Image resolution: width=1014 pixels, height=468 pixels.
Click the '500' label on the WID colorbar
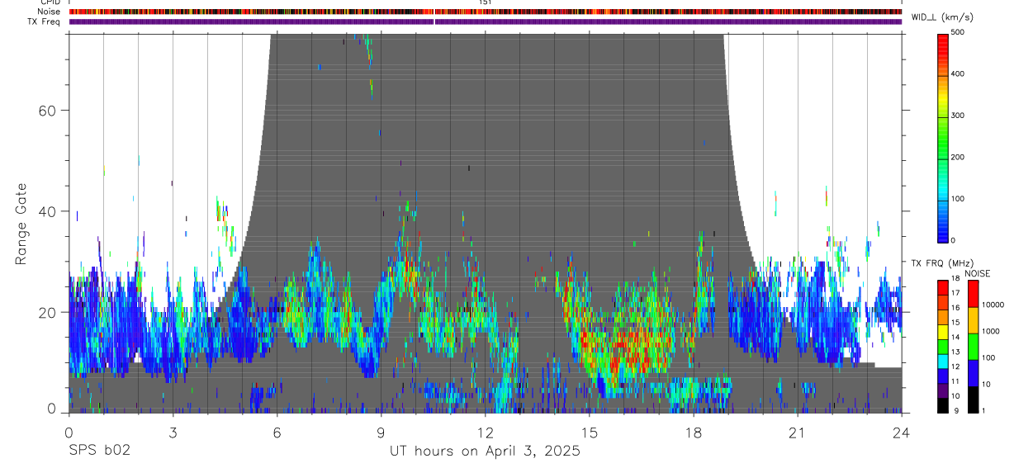(958, 32)
